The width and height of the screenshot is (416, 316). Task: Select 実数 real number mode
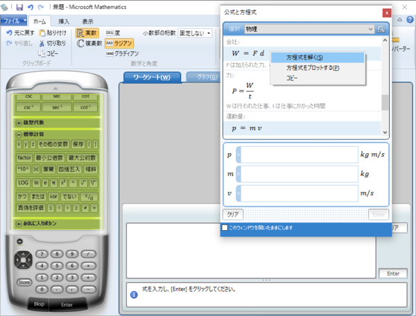coord(87,33)
